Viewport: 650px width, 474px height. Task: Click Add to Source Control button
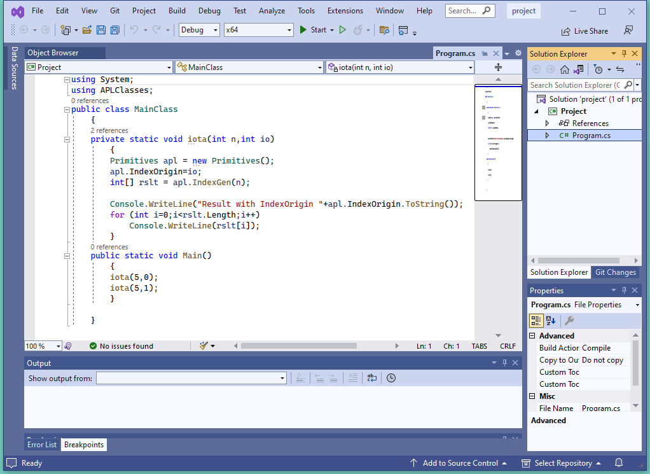pyautogui.click(x=458, y=463)
